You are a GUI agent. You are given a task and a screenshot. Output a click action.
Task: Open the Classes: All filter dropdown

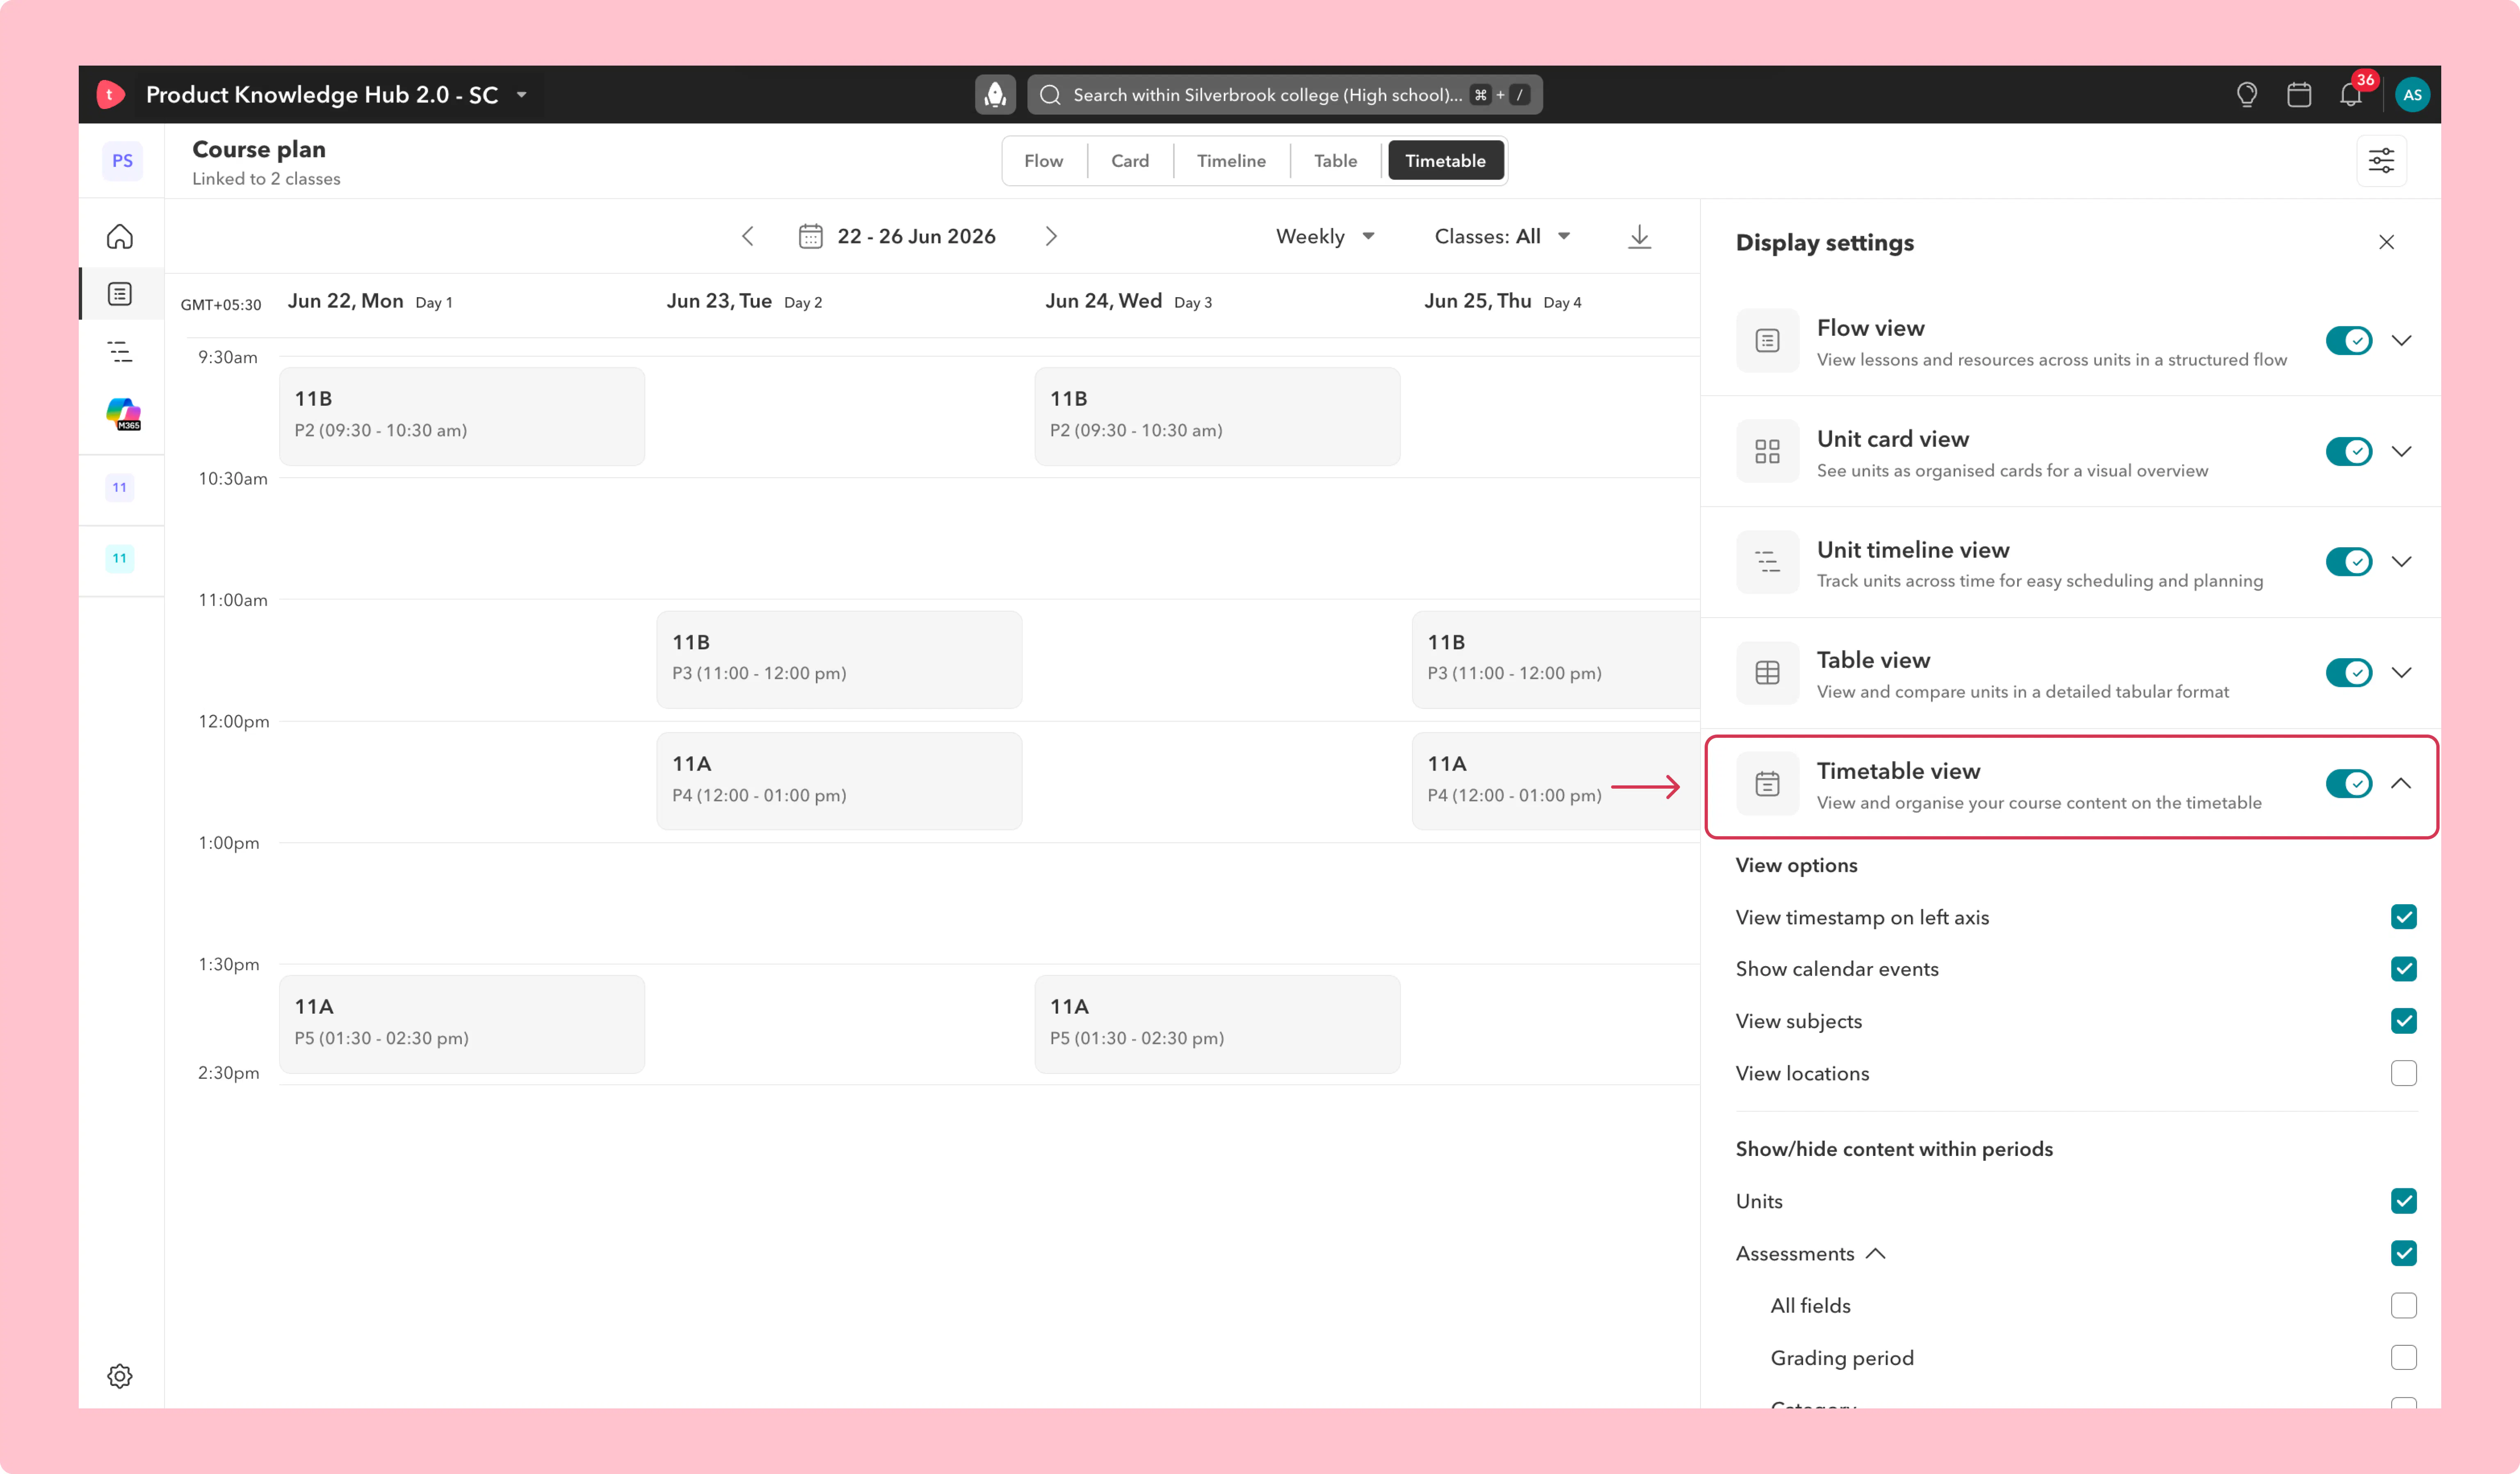coord(1502,237)
